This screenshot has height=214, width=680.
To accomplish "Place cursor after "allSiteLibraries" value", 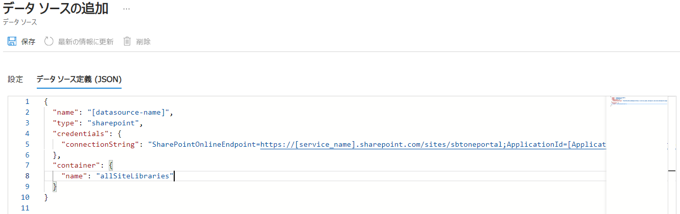I will [175, 176].
